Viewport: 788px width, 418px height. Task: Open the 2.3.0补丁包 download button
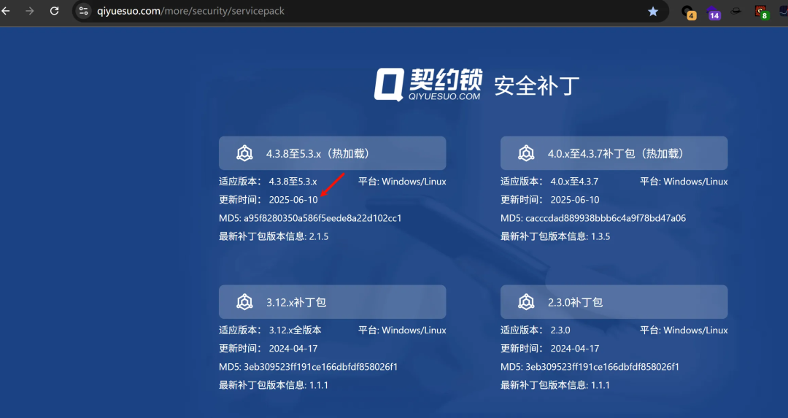[x=614, y=302]
